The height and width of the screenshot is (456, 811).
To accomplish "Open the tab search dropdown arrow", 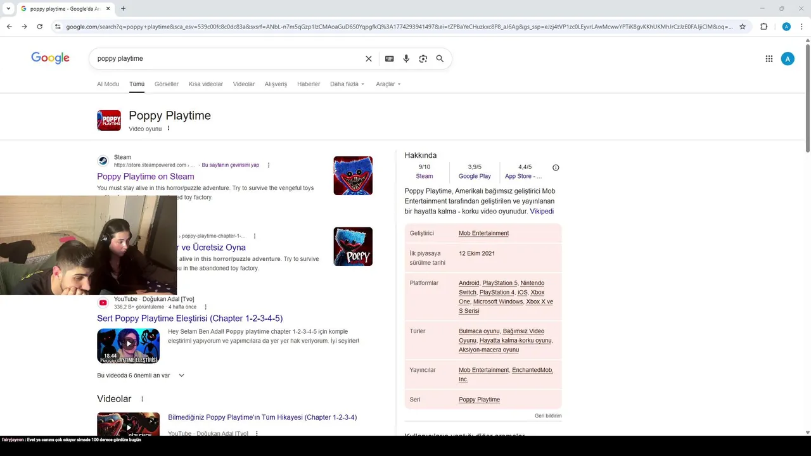I will [x=9, y=8].
